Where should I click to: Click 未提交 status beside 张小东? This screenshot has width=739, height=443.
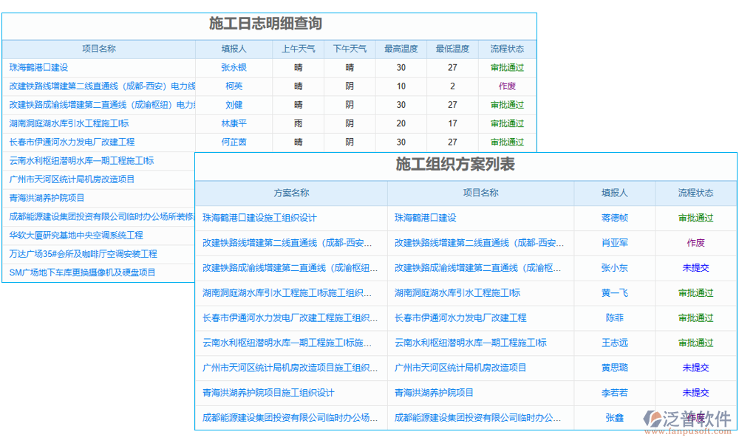pyautogui.click(x=695, y=267)
